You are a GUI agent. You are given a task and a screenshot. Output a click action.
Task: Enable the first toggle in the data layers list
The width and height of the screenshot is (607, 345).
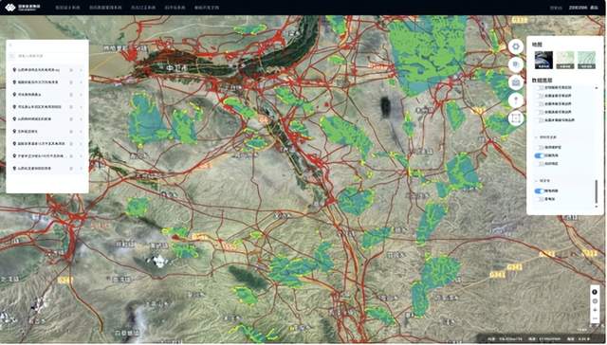[x=540, y=88]
